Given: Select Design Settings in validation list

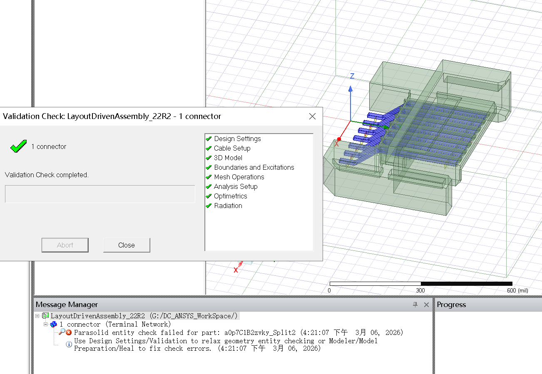Looking at the screenshot, I should click(x=237, y=139).
